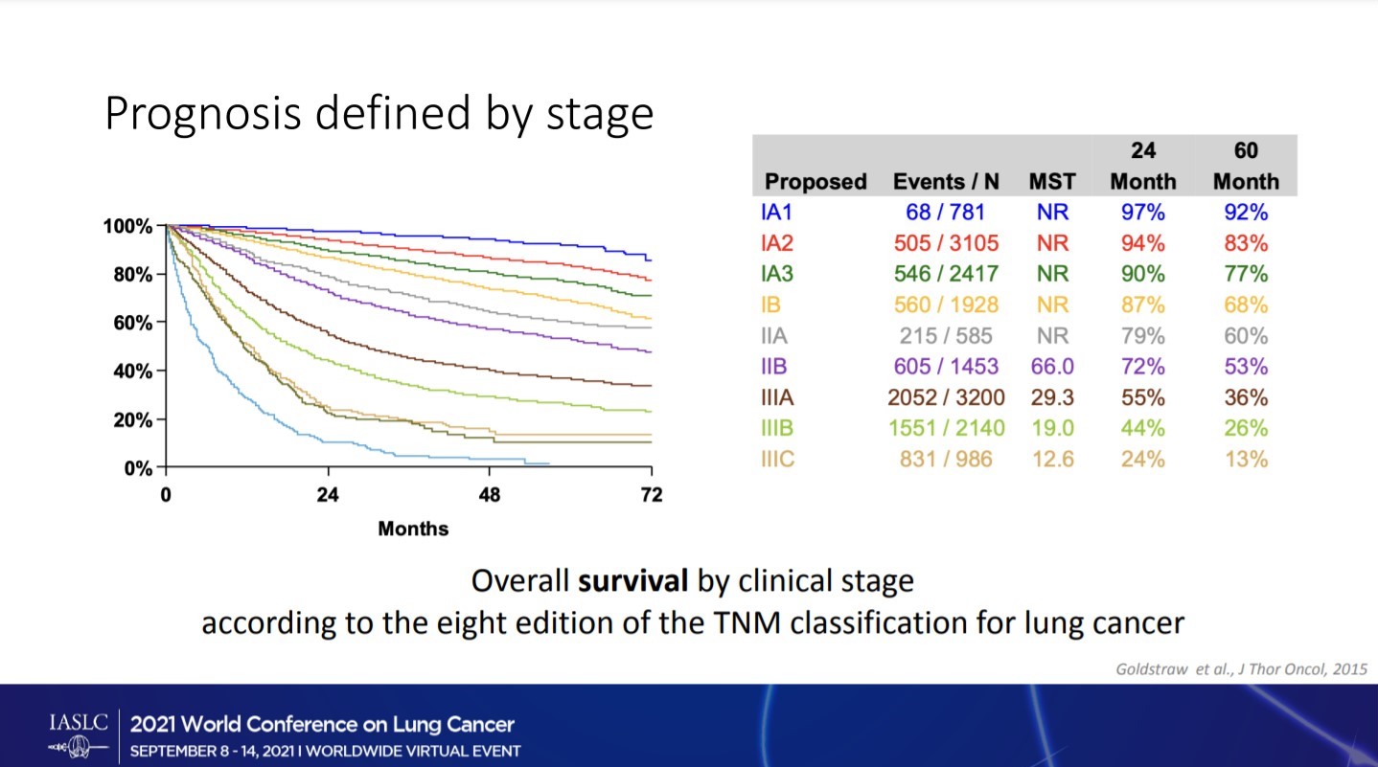Click the 100% label on the y-axis

[x=127, y=226]
